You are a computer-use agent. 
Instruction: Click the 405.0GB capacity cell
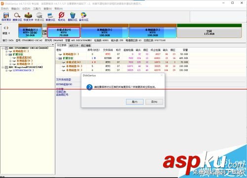pyautogui.click(x=184, y=58)
